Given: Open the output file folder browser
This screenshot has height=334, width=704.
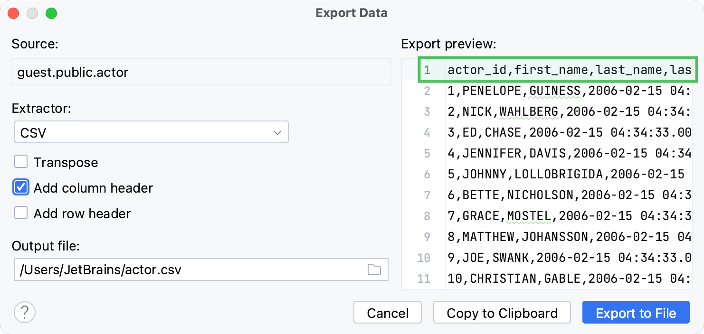Looking at the screenshot, I should point(374,269).
